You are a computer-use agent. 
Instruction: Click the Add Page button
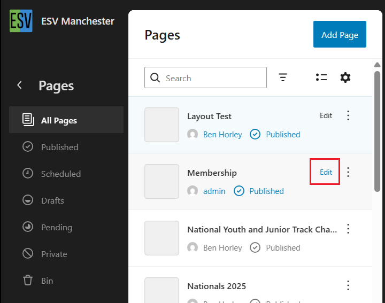pyautogui.click(x=340, y=35)
